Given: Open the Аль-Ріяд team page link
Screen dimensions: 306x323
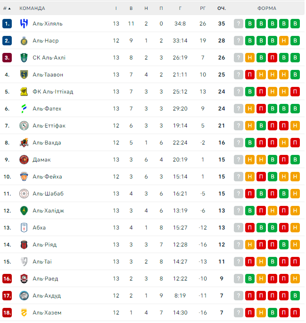Looking at the screenshot, I should pyautogui.click(x=44, y=245).
